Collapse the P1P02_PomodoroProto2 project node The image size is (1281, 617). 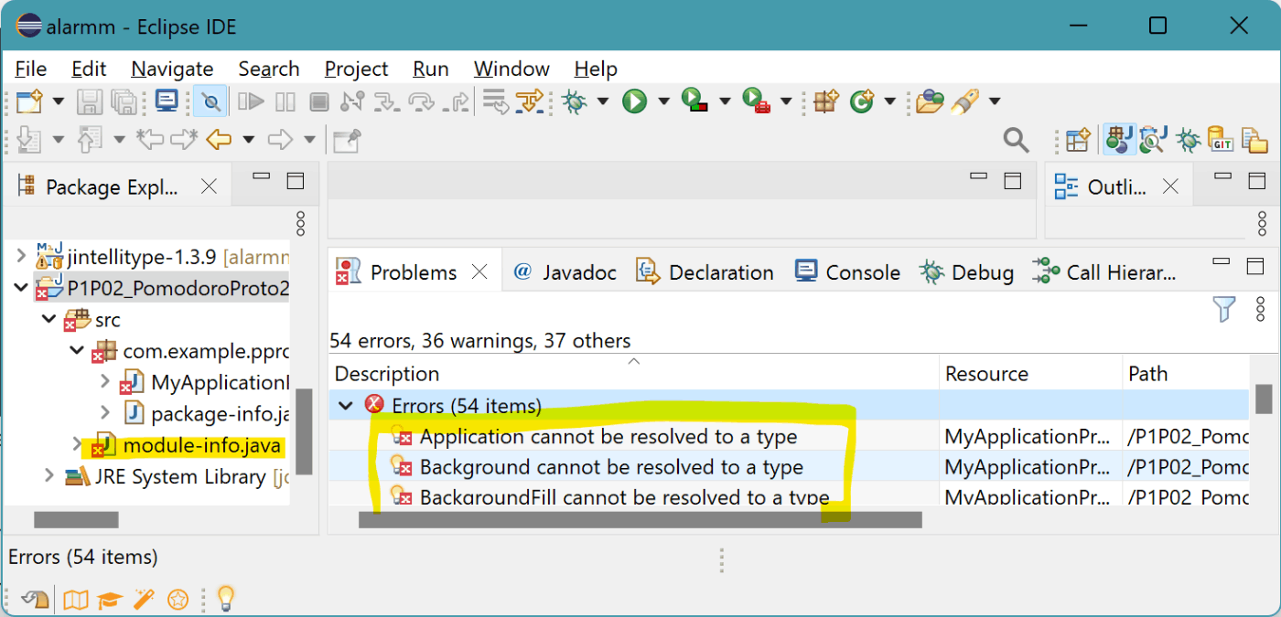pos(20,289)
